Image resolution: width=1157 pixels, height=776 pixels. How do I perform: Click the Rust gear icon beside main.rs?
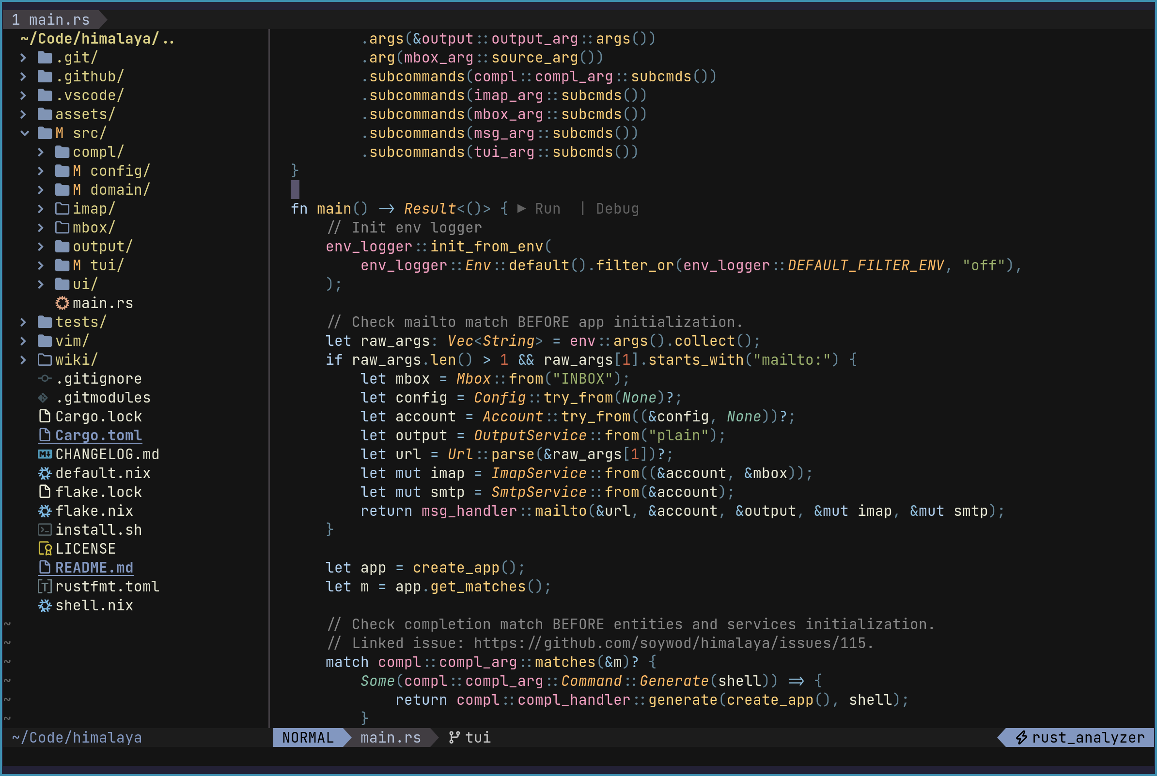coord(62,303)
